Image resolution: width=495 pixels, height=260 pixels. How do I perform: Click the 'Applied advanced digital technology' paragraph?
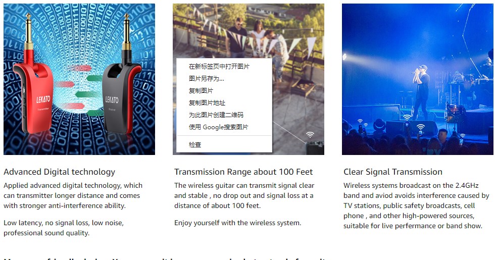point(73,195)
